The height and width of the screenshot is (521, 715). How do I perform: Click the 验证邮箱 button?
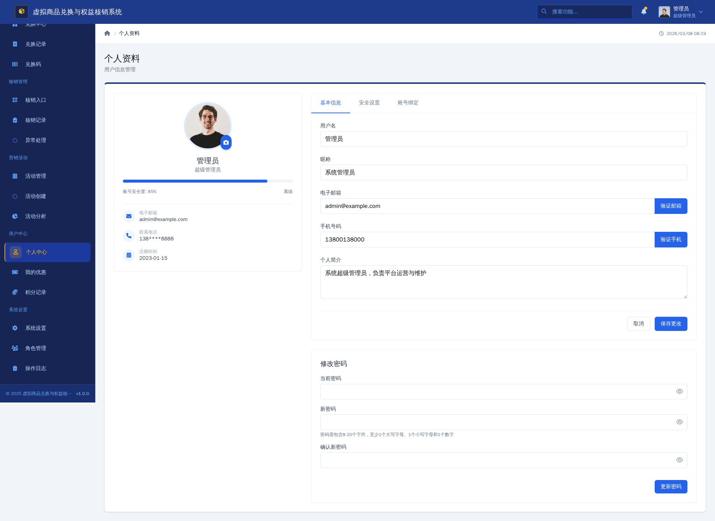click(x=671, y=206)
